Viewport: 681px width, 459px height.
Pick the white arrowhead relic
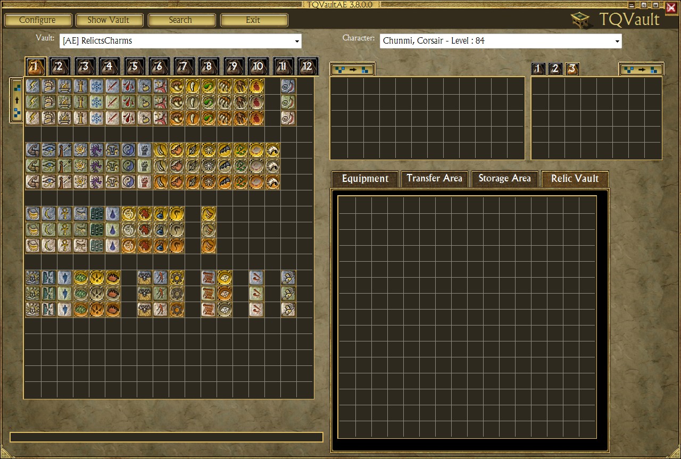tap(65, 310)
